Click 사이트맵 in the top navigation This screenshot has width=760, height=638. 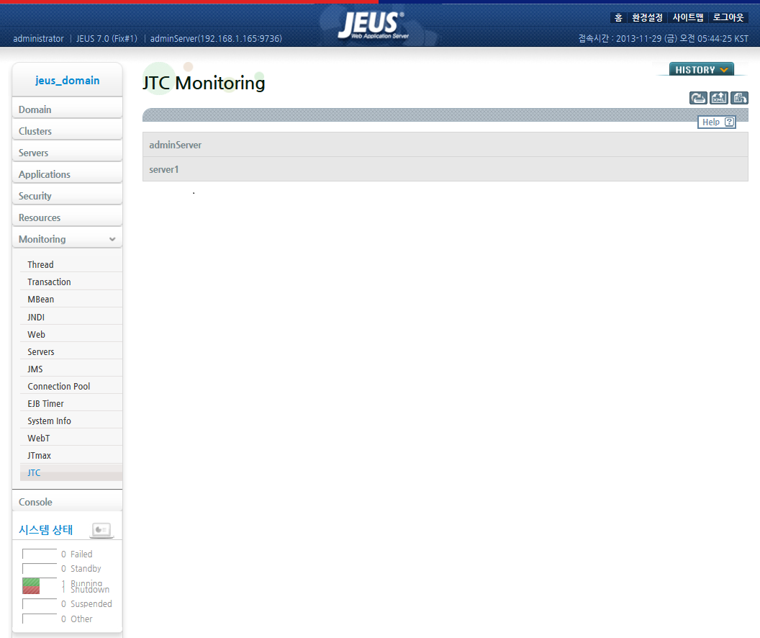[x=687, y=17]
